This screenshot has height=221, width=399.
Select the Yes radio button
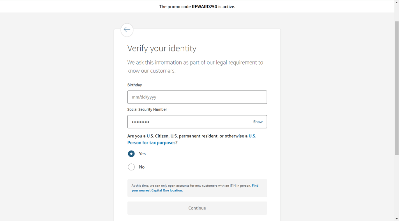click(131, 154)
